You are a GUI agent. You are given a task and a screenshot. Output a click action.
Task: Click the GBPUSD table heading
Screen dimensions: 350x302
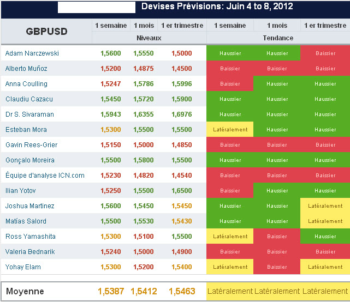[x=46, y=32]
